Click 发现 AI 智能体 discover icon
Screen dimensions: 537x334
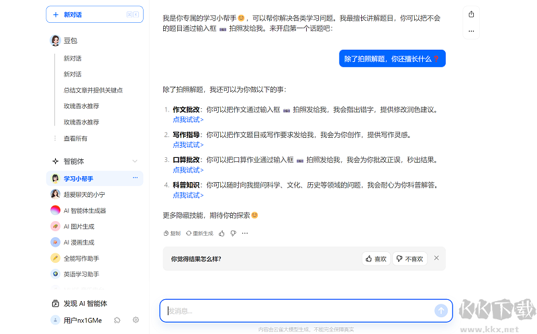point(55,304)
